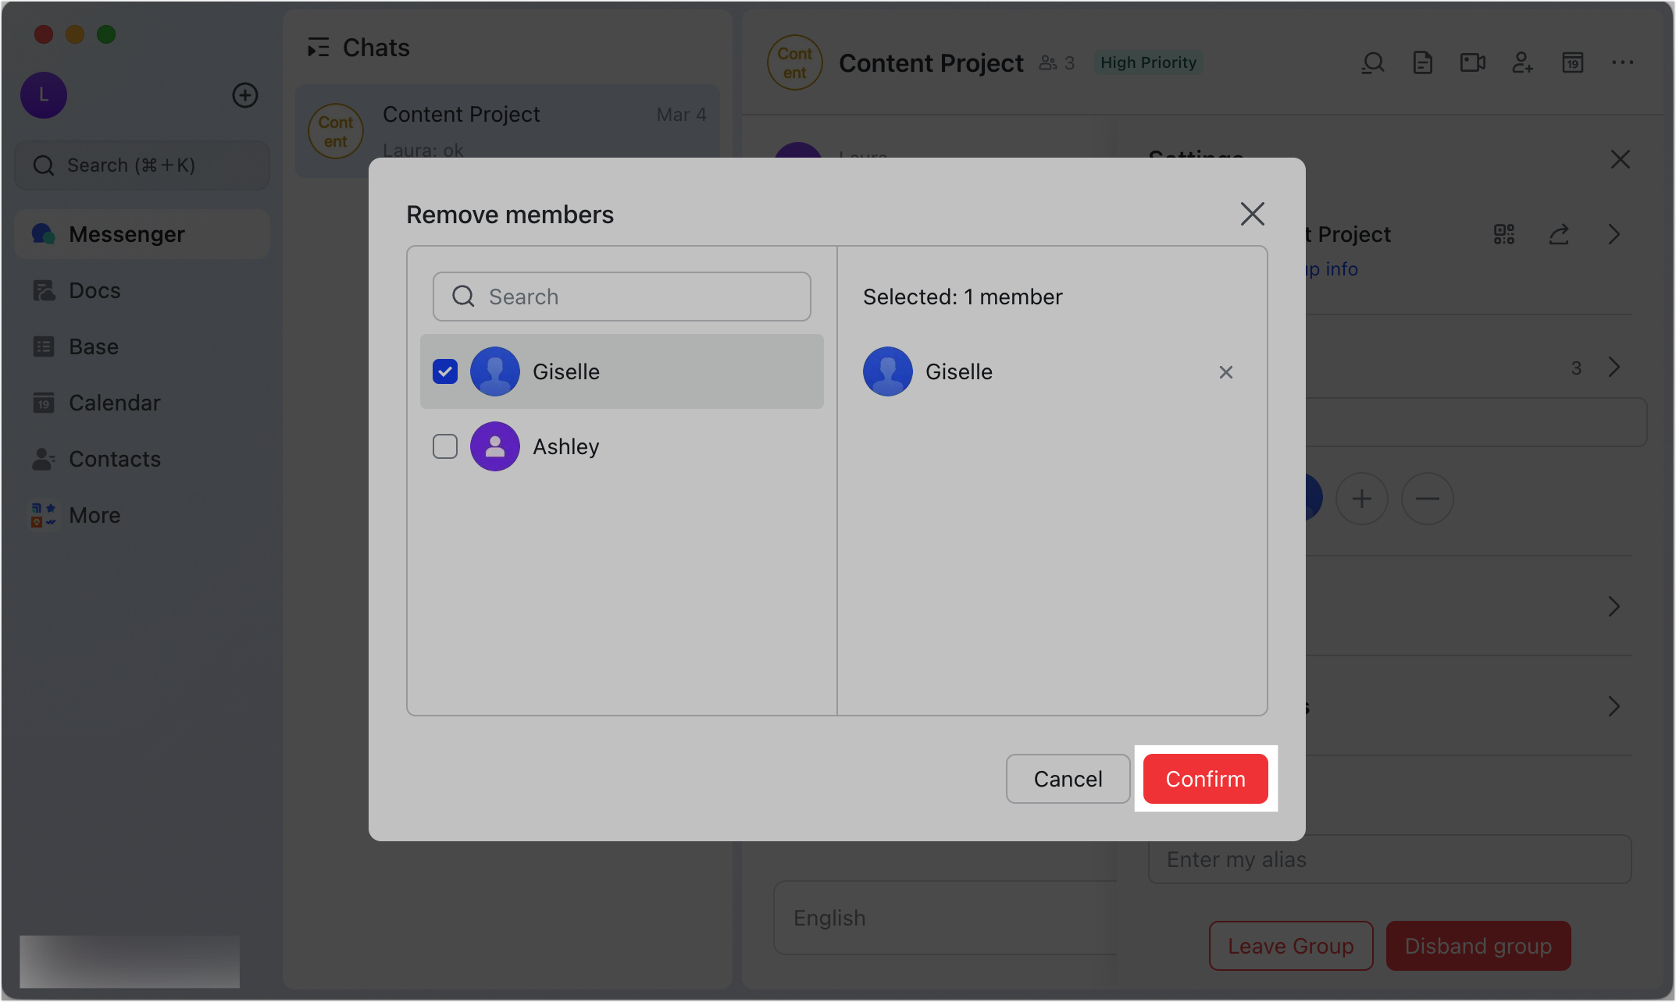Show the group QR code
The image size is (1676, 1002).
(1503, 234)
